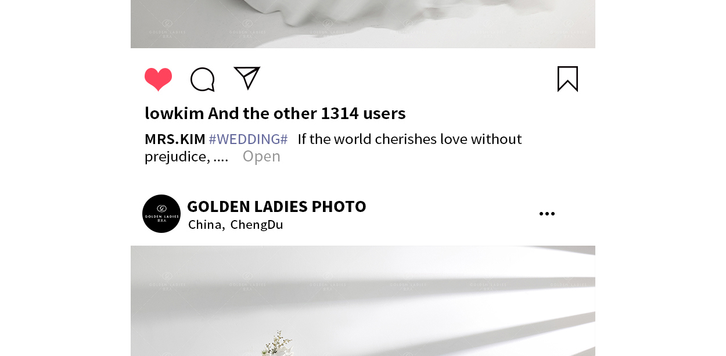Click the caption text about cherishing love
The height and width of the screenshot is (356, 726).
(x=409, y=139)
